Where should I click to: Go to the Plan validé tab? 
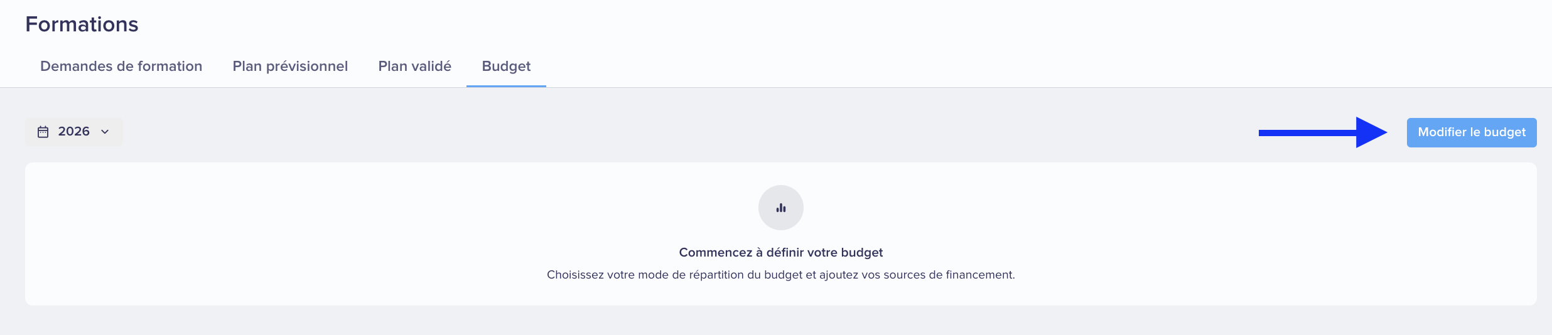[x=415, y=66]
